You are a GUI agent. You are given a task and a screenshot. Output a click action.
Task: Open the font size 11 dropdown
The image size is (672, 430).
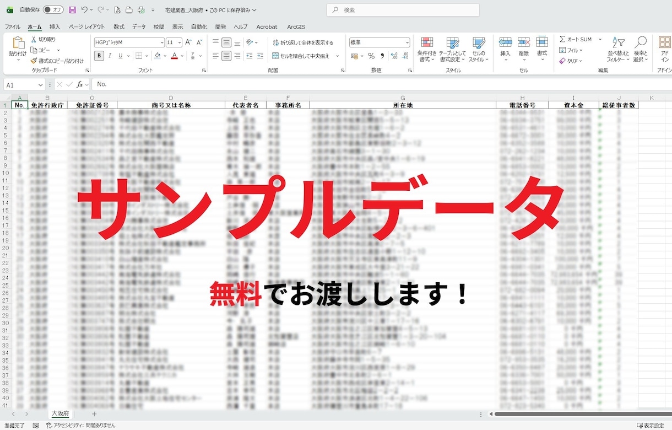point(180,42)
